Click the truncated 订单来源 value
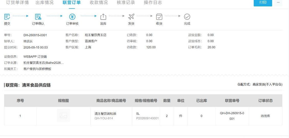The height and width of the screenshot is (138, 289). coord(44,63)
